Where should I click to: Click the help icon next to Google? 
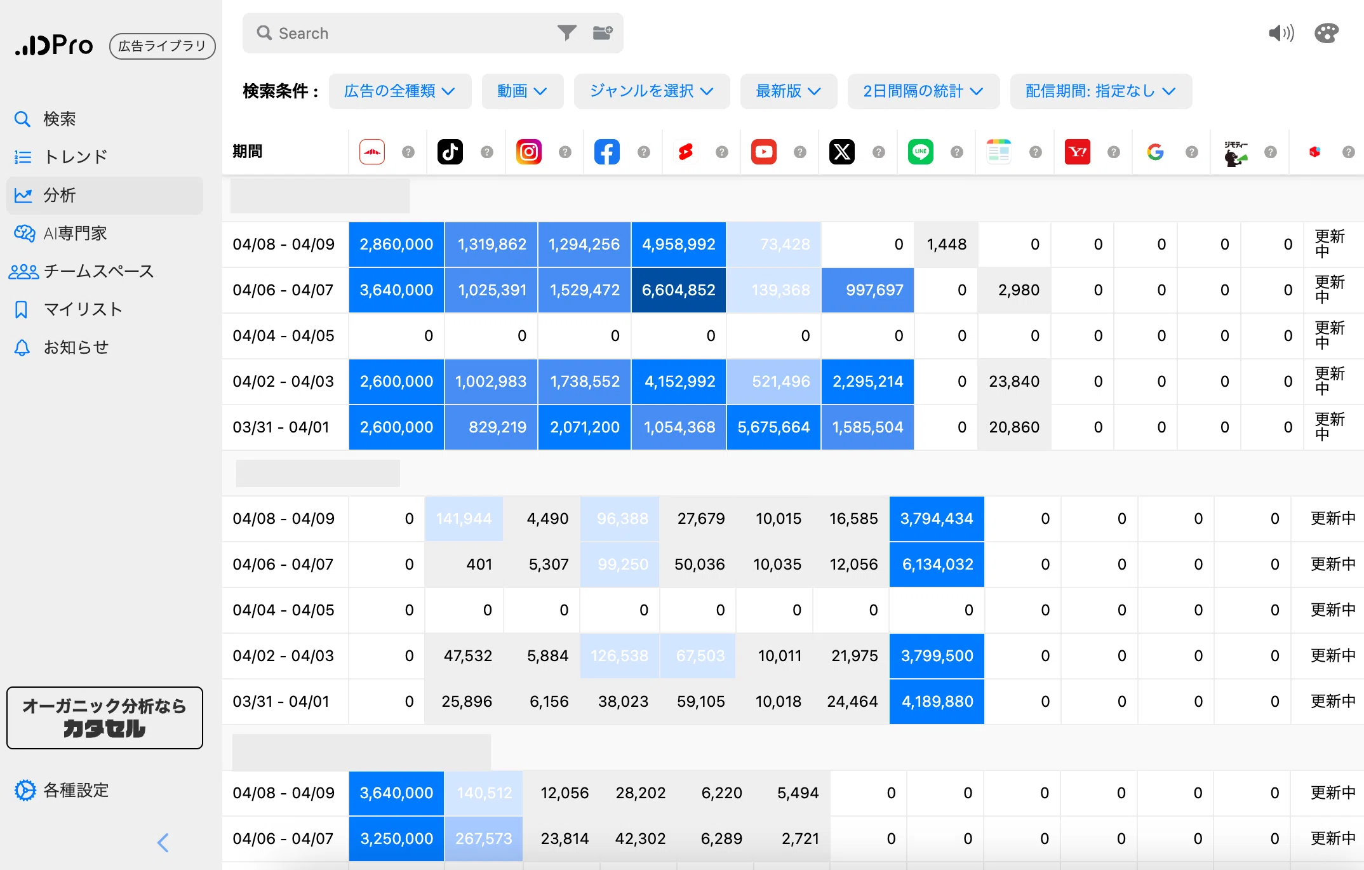click(x=1192, y=152)
